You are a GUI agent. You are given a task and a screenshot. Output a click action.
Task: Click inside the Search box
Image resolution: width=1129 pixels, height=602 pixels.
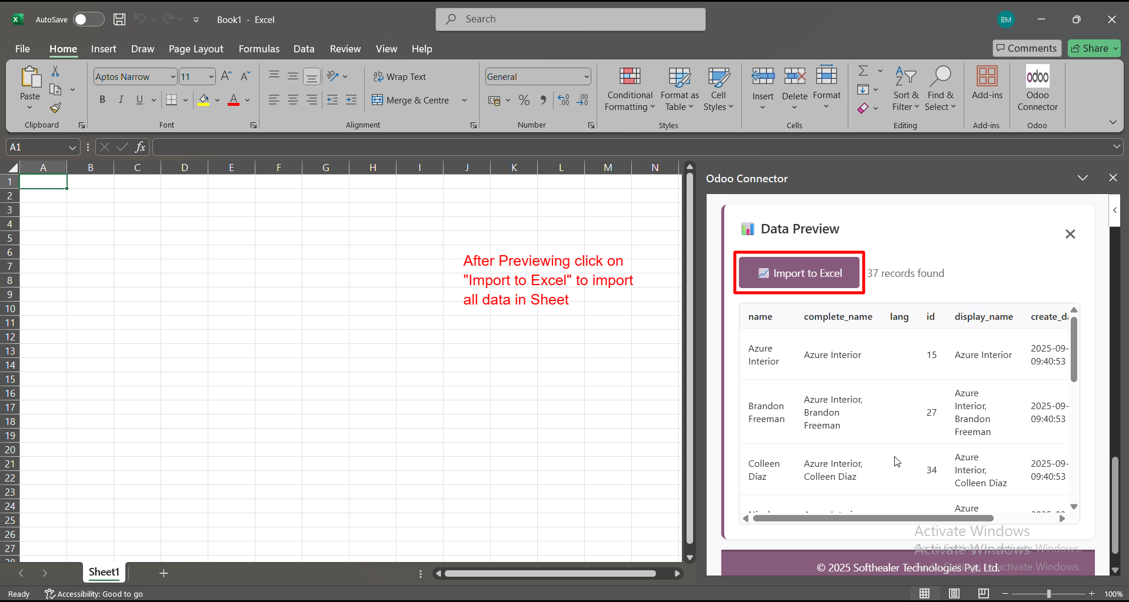coord(571,19)
